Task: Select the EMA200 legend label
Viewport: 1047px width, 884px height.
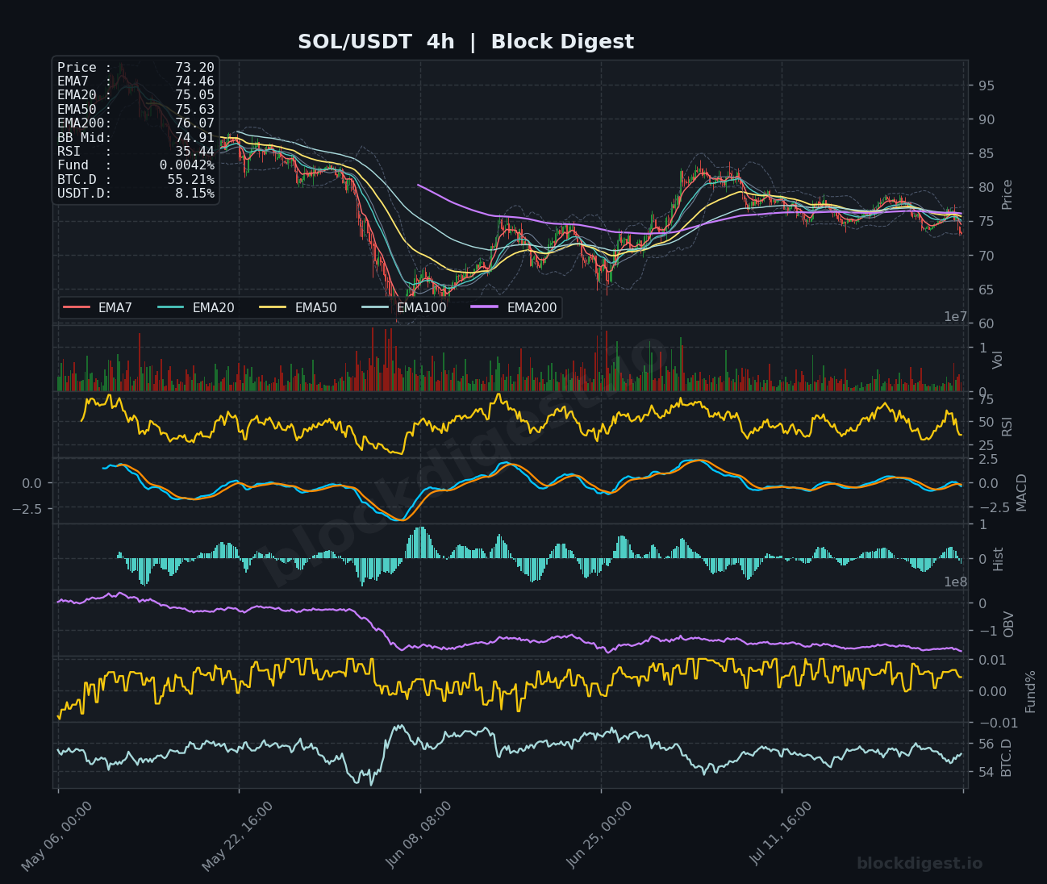Action: (x=532, y=307)
